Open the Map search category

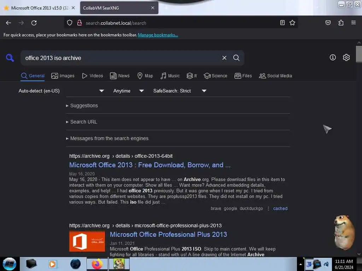point(145,76)
